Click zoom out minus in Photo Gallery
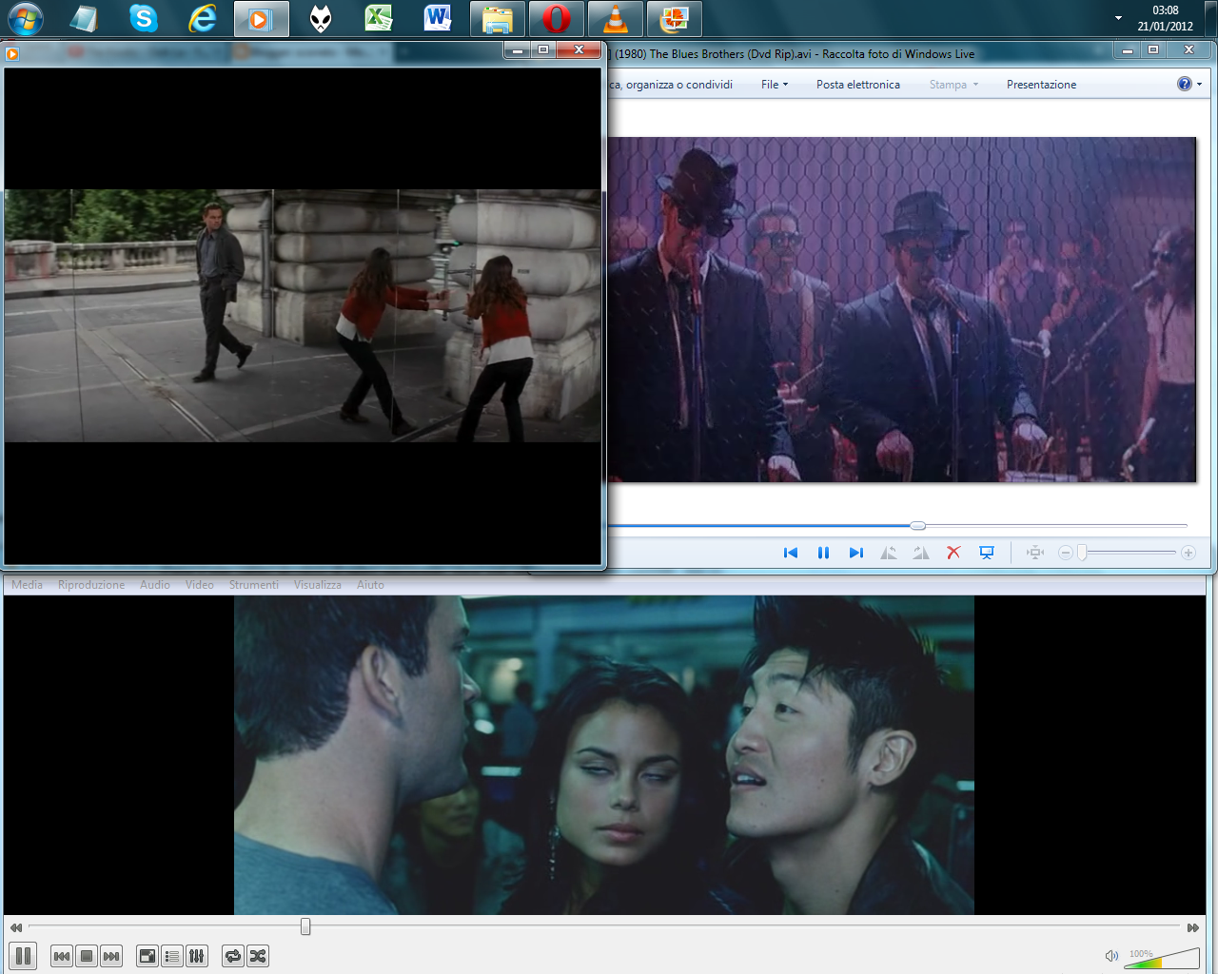The height and width of the screenshot is (974, 1218). click(x=1066, y=553)
